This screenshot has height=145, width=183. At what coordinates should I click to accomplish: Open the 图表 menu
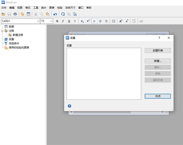pyautogui.click(x=52, y=8)
